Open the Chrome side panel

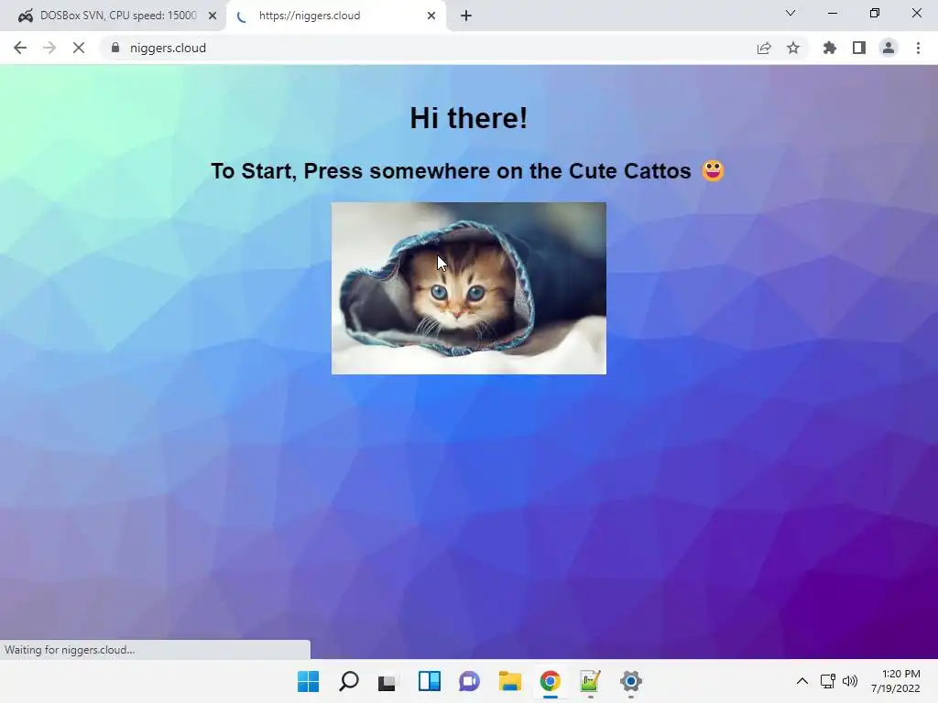pyautogui.click(x=859, y=48)
